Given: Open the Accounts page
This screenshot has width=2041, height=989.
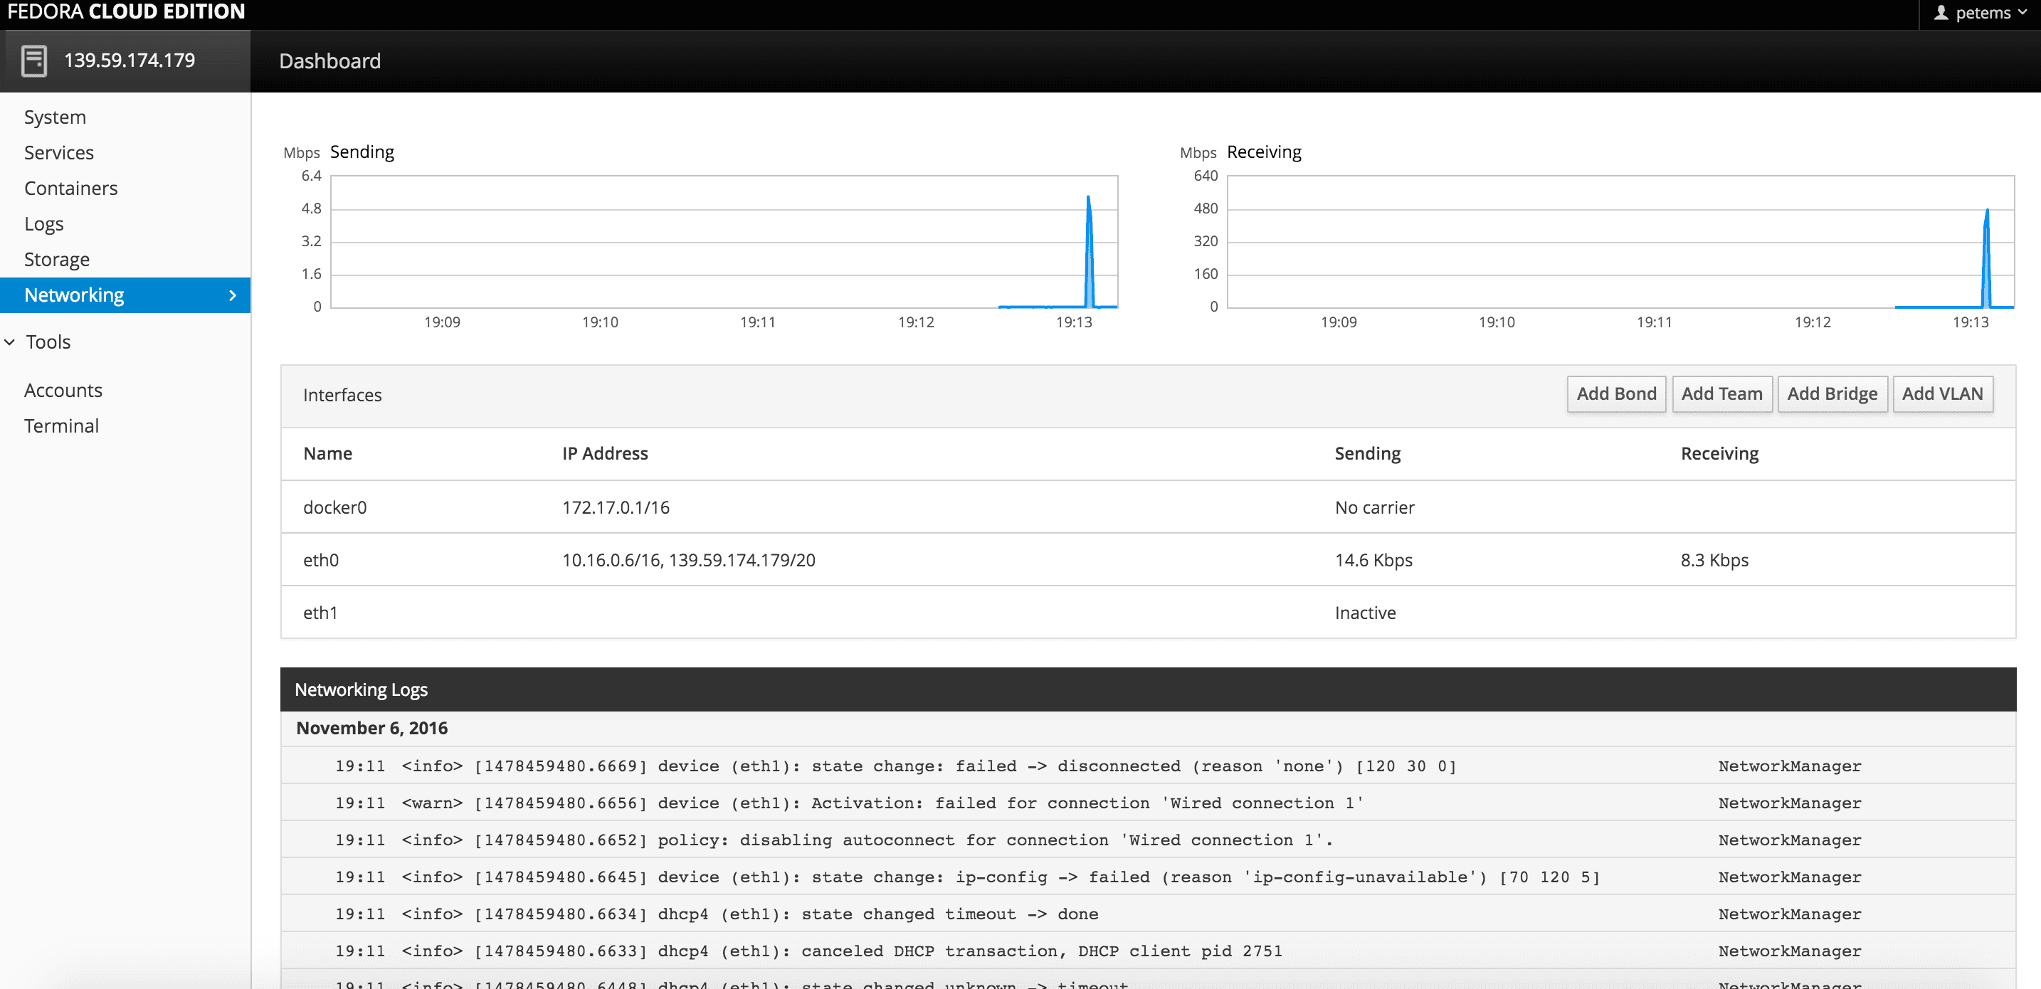Looking at the screenshot, I should (63, 390).
